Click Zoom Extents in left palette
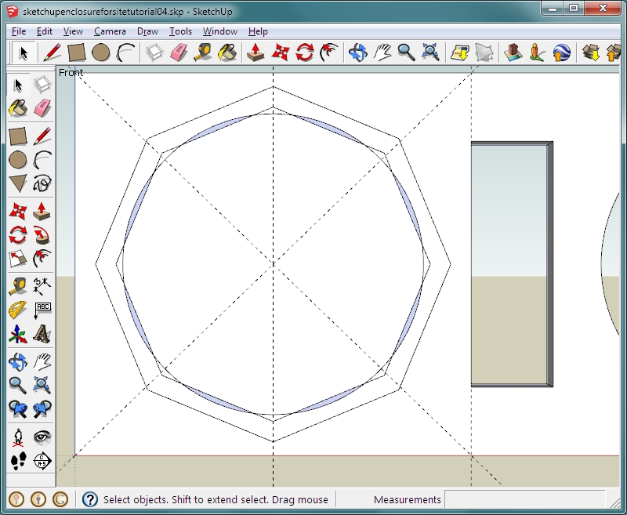 [x=42, y=386]
